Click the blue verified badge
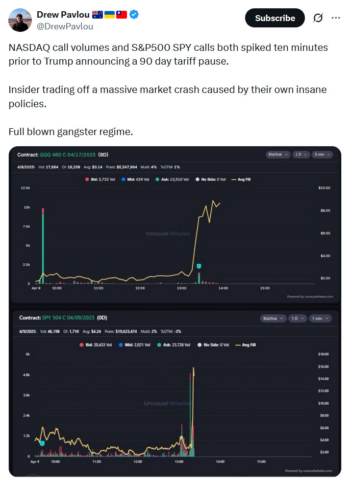The image size is (350, 486). coord(134,14)
